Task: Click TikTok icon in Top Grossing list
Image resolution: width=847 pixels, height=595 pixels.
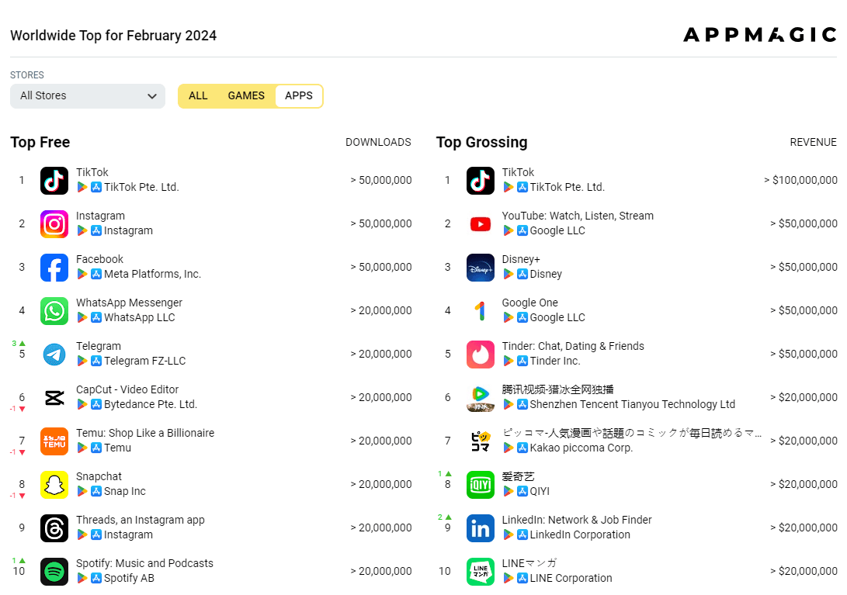Action: click(x=481, y=180)
